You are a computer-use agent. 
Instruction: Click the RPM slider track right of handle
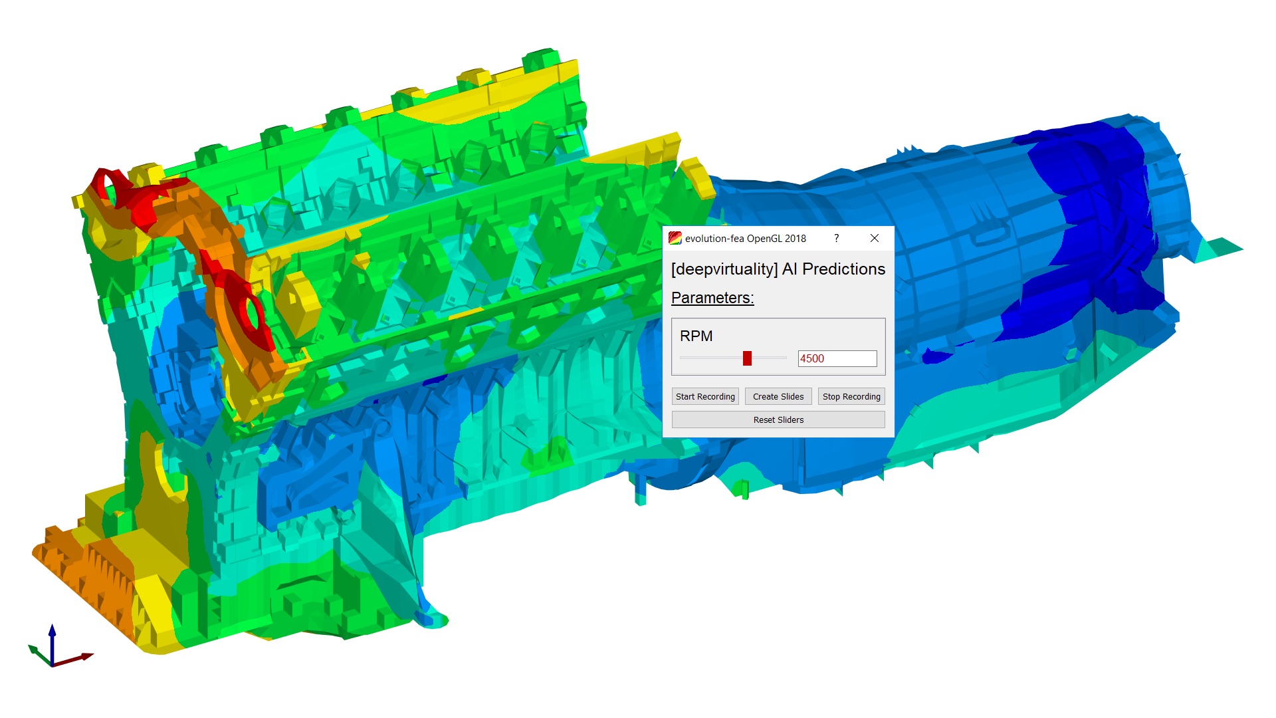pos(770,358)
